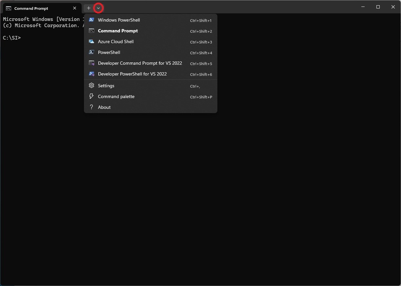Image resolution: width=401 pixels, height=286 pixels.
Task: Open Settings from the dropdown menu
Action: pyautogui.click(x=150, y=86)
